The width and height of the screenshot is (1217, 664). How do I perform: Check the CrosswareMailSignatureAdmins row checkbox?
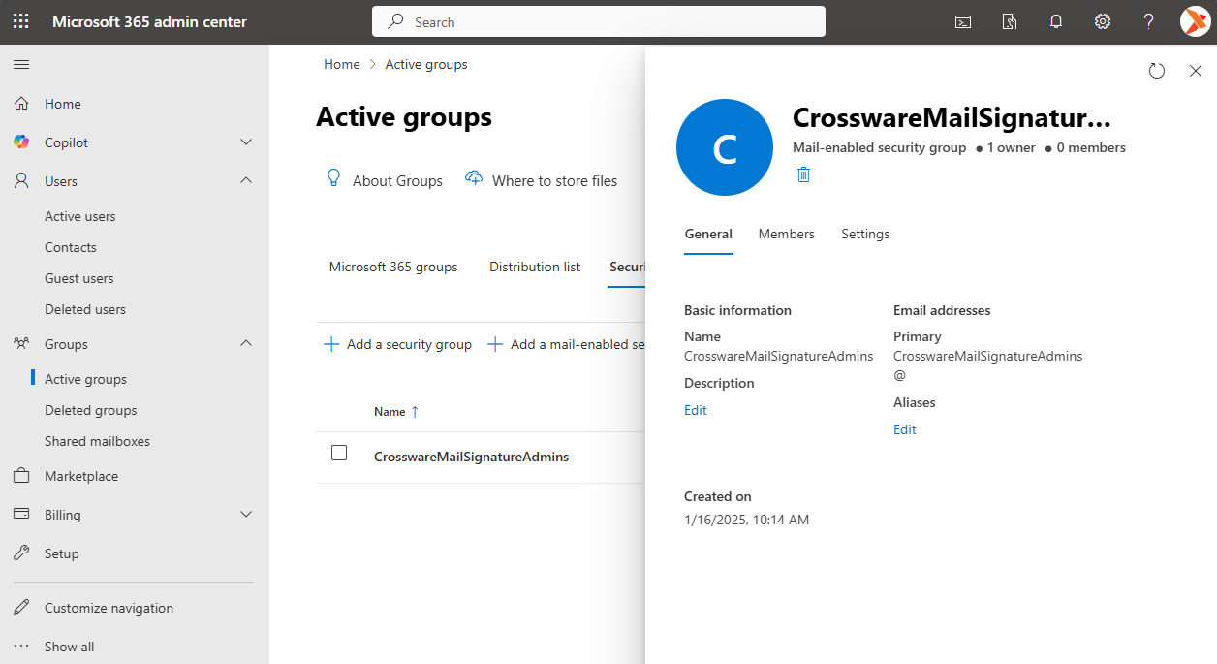pyautogui.click(x=339, y=453)
